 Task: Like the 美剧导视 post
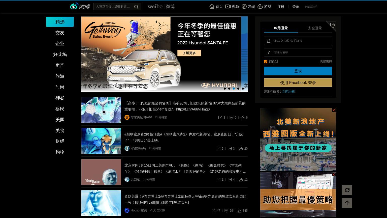point(241,180)
